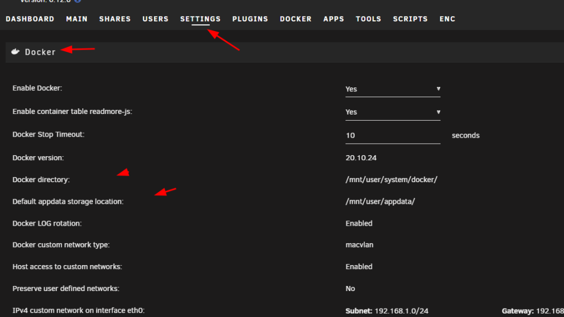Click the /mnt/user/system/docker/ directory path
This screenshot has height=317, width=564.
click(x=391, y=179)
